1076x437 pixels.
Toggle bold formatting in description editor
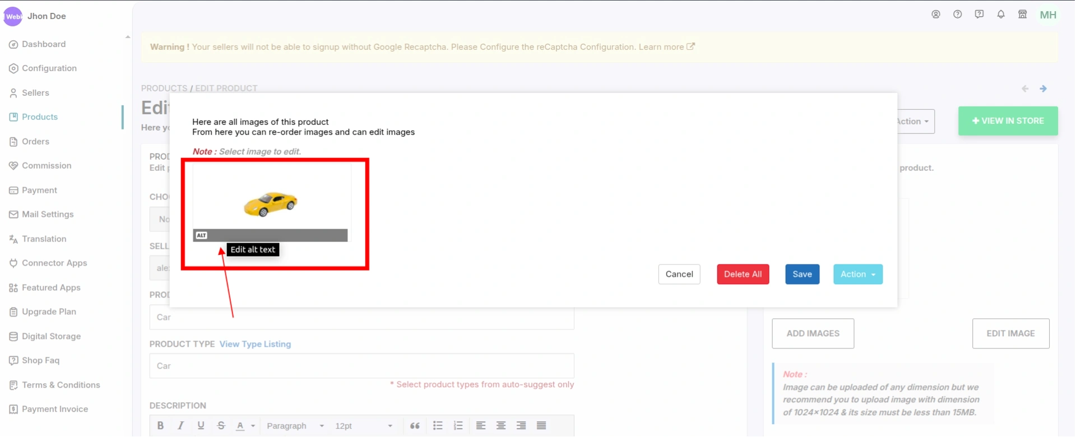point(160,426)
